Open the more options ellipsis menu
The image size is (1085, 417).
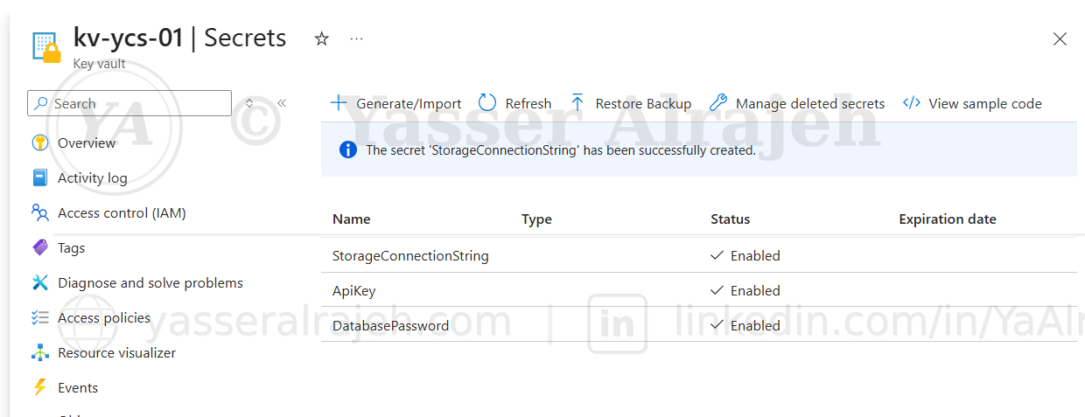click(x=356, y=38)
